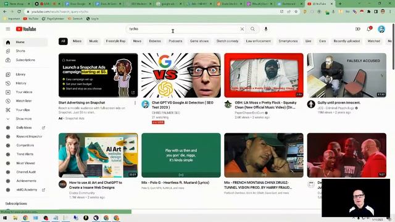Select the Law enforcement filter chip
The image size is (395, 222).
(x=259, y=41)
